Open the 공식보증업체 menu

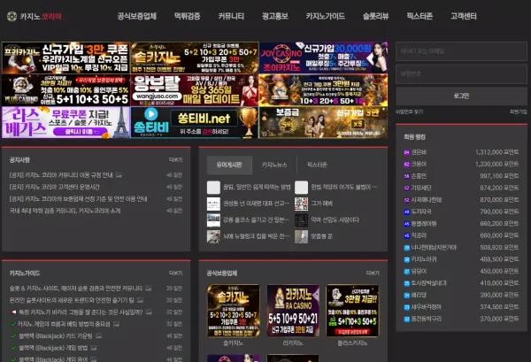[x=137, y=16]
